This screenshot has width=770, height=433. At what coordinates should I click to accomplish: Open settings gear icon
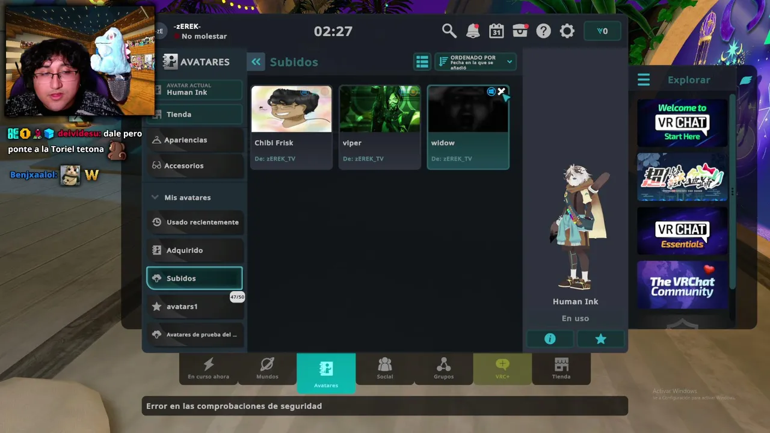567,31
